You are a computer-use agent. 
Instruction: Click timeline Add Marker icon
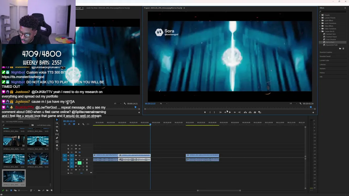click(x=79, y=124)
